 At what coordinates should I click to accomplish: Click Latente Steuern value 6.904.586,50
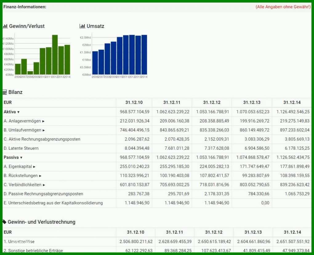pos(257,148)
